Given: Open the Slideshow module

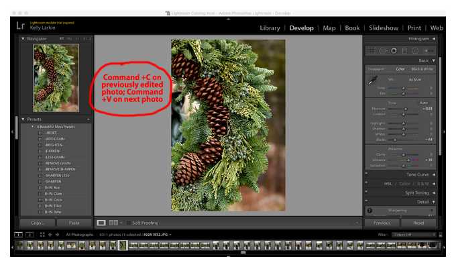Looking at the screenshot, I should 384,28.
